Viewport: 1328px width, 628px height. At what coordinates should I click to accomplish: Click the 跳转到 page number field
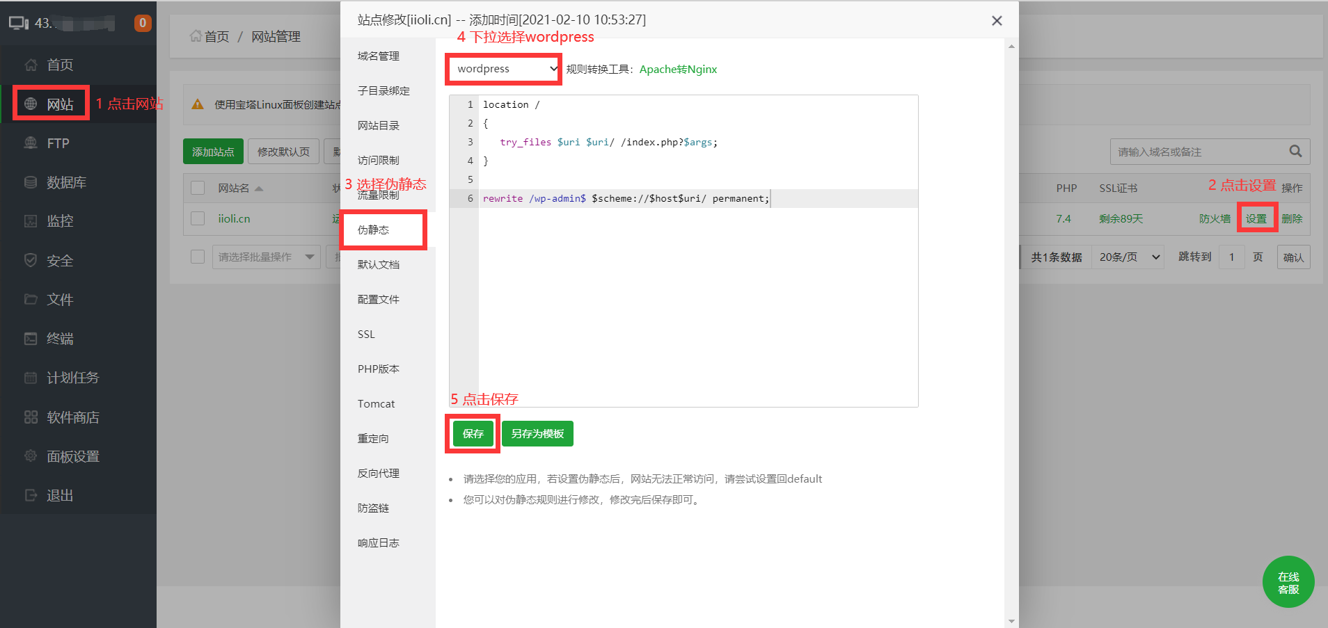1231,257
